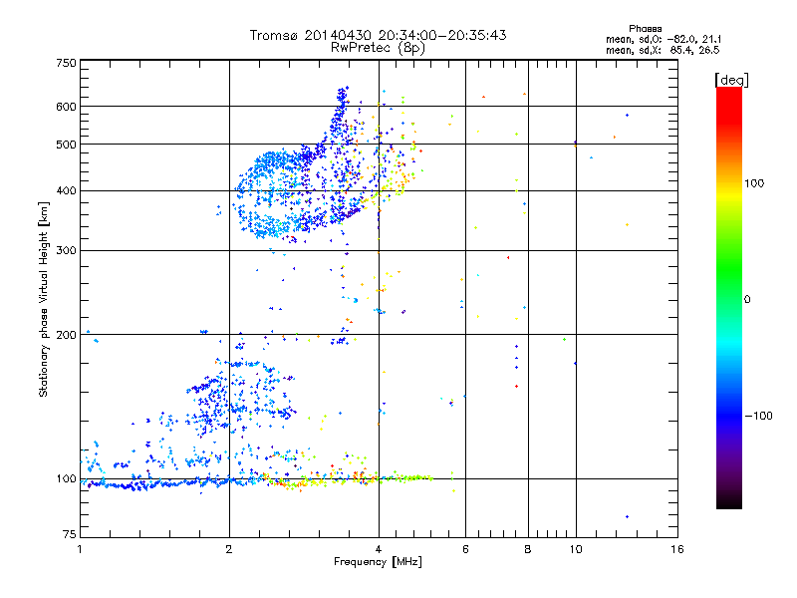Click the x-axis tick label '10'

click(x=576, y=549)
